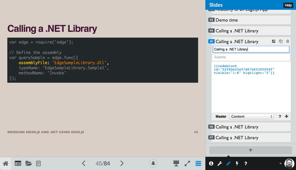This screenshot has height=170, width=296.
Task: Duplicate slide 45 with copy icon
Action: (x=281, y=42)
